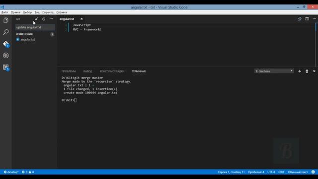Click the 'MVC - Framework!' line in editor
318x179 pixels.
point(87,29)
